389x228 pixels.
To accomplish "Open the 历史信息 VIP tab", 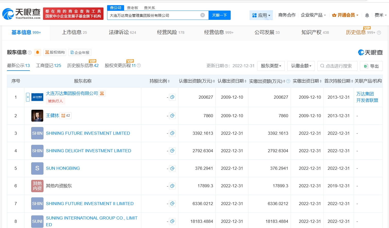I will [360, 32].
